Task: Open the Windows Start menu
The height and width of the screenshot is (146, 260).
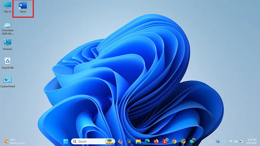Action: coord(66,141)
